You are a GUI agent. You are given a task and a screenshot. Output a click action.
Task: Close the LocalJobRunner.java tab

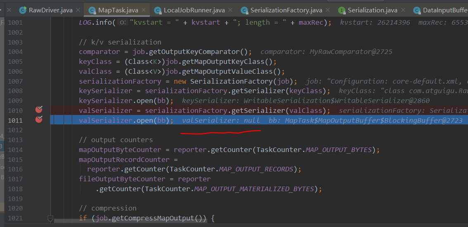click(230, 10)
